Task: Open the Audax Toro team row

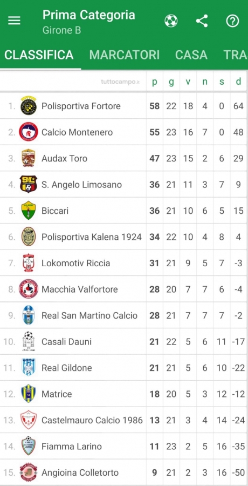Action: [x=124, y=158]
